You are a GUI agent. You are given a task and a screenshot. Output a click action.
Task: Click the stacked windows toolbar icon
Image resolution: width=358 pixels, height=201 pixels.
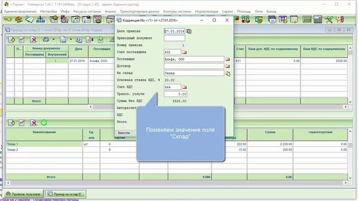272,20
